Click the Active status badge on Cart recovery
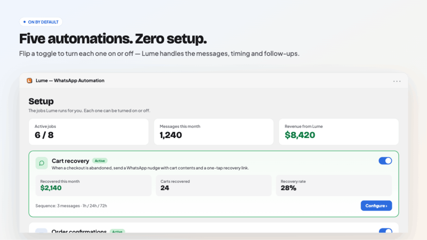This screenshot has height=240, width=427. pyautogui.click(x=100, y=161)
